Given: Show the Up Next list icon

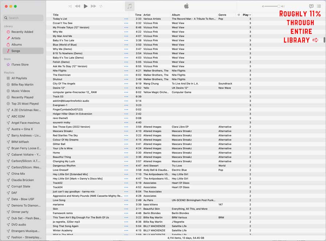Looking at the screenshot, I should pos(319,6).
